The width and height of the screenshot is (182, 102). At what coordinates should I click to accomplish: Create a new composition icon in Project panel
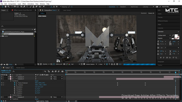point(7,64)
